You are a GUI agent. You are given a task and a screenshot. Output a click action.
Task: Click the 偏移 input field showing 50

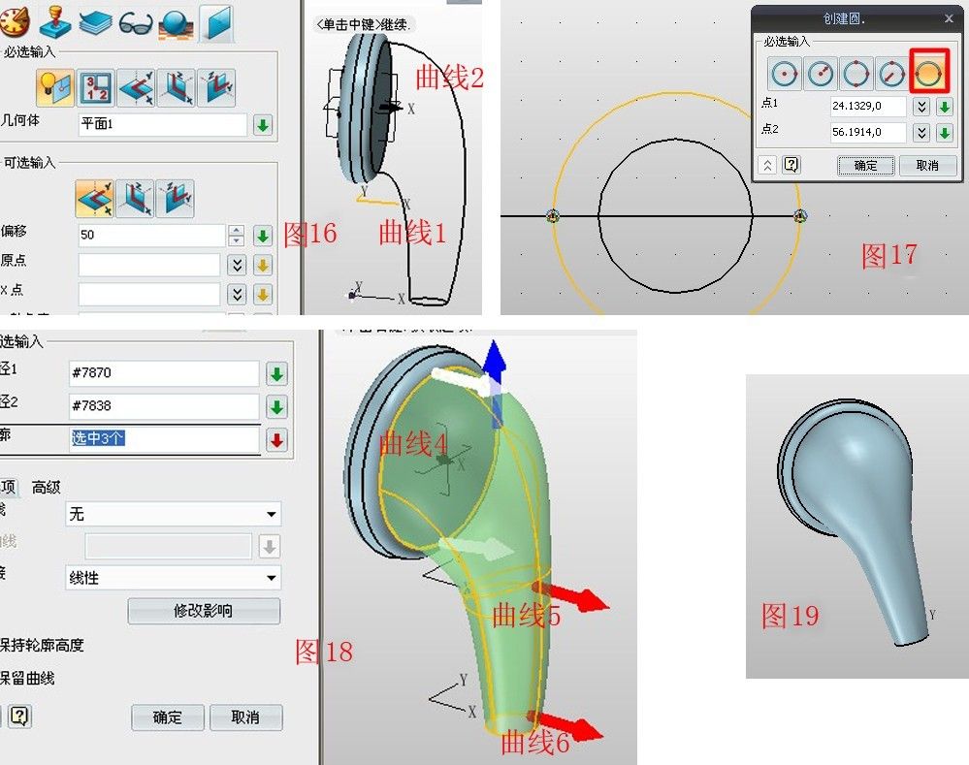tap(150, 236)
